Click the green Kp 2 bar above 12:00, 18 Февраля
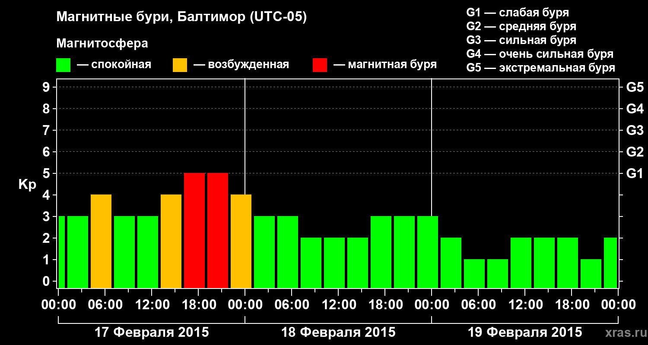This screenshot has width=648, height=345. tap(334, 263)
